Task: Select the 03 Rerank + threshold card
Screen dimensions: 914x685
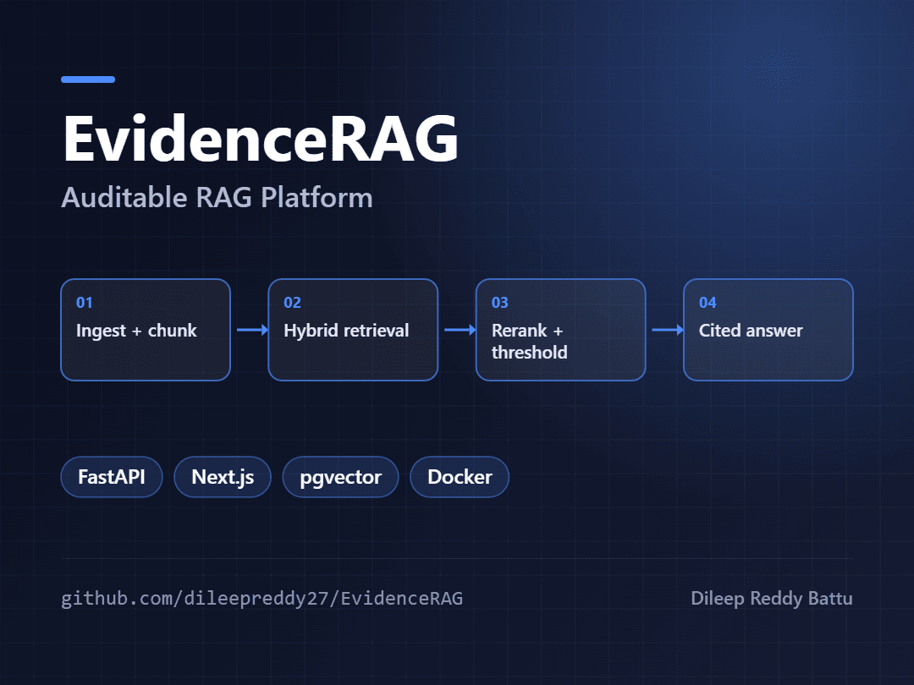Action: (x=561, y=330)
